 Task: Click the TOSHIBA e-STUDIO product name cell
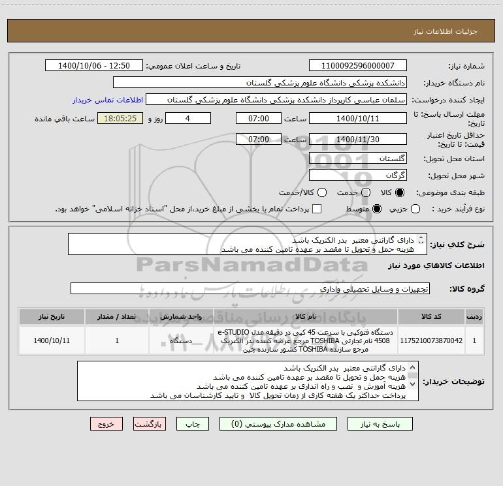point(306,341)
